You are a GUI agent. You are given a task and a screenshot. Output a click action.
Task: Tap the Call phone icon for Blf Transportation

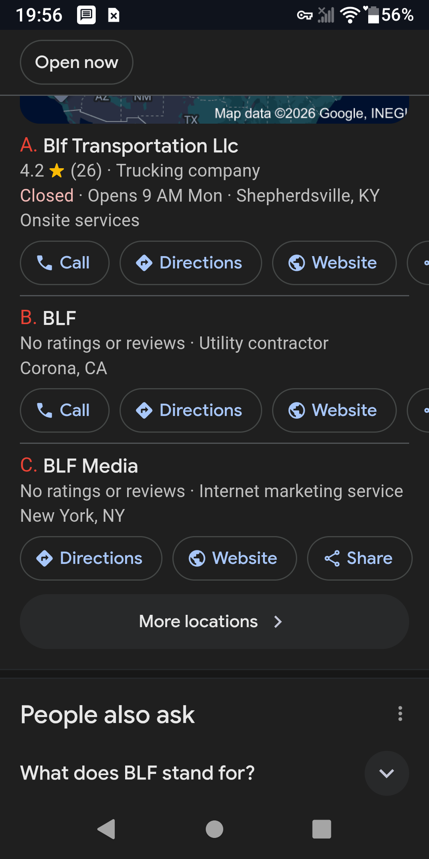pos(44,263)
